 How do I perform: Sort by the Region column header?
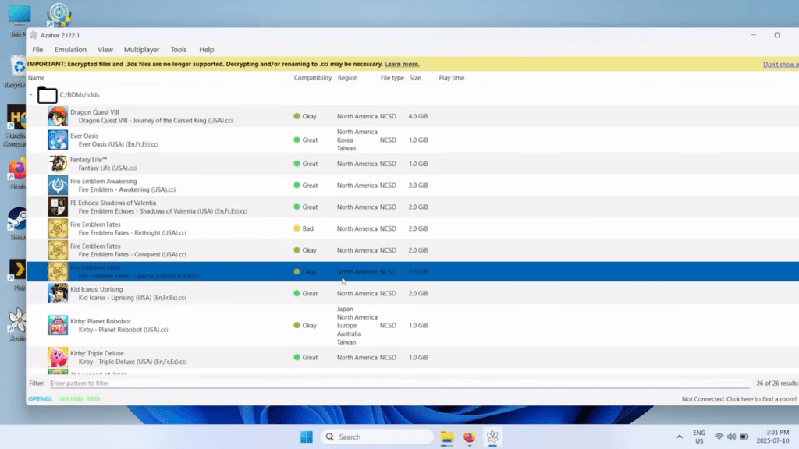347,78
